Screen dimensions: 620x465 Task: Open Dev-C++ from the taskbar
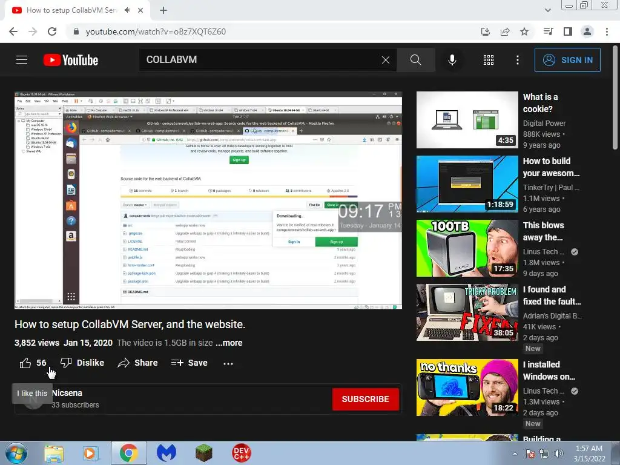[x=241, y=453]
